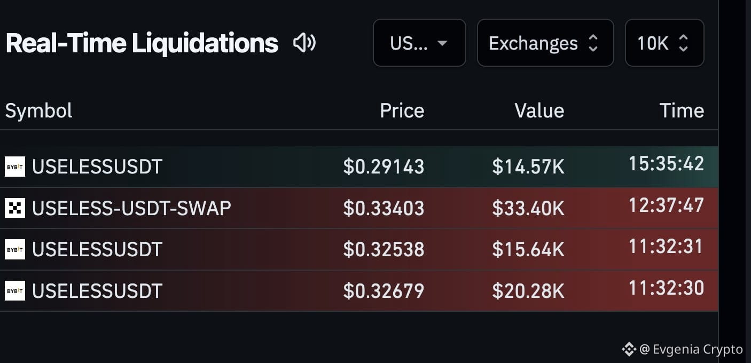Viewport: 751px width, 363px height.
Task: Click the Evgenia Crypto watermark text
Action: tap(698, 350)
